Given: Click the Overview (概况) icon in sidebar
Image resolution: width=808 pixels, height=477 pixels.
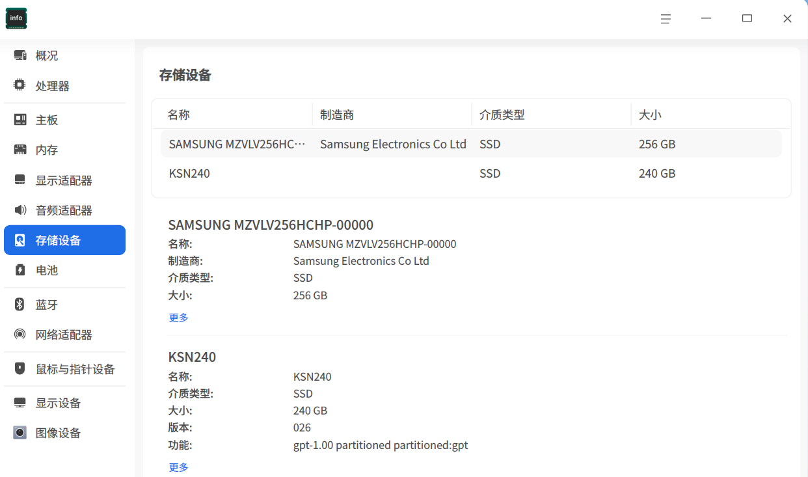Looking at the screenshot, I should click(20, 56).
